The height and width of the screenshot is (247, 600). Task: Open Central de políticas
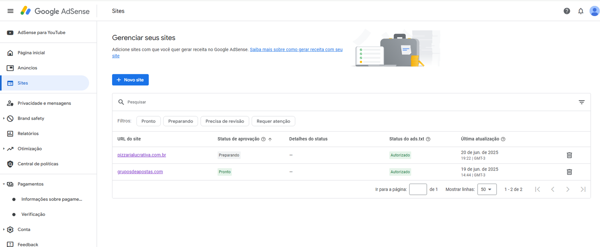[x=38, y=164]
